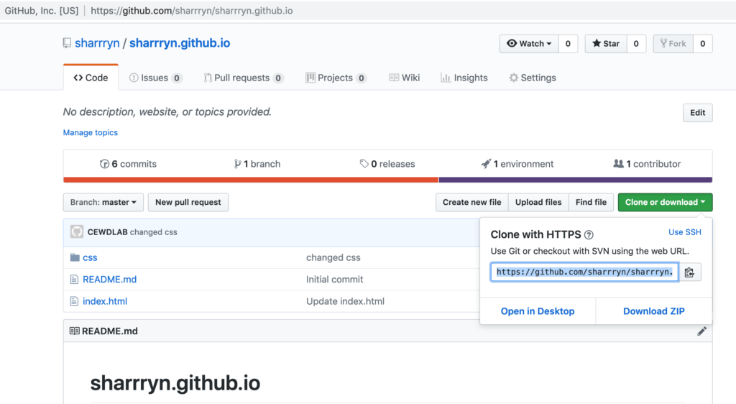Click the README.md file icon in list
Screen dimensions: 736x404
click(x=74, y=279)
